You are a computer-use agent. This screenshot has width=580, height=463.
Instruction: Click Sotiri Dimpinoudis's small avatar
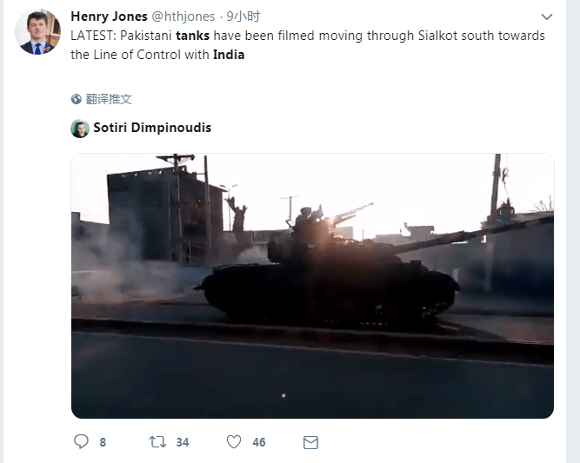(80, 129)
